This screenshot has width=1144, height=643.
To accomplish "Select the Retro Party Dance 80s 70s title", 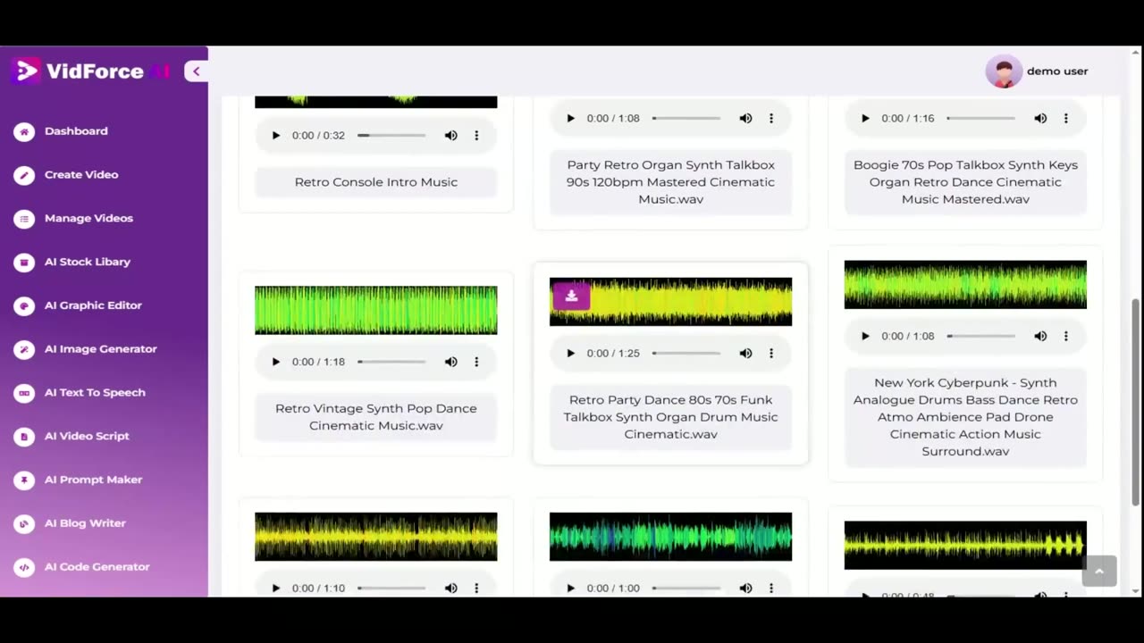I will pyautogui.click(x=670, y=417).
